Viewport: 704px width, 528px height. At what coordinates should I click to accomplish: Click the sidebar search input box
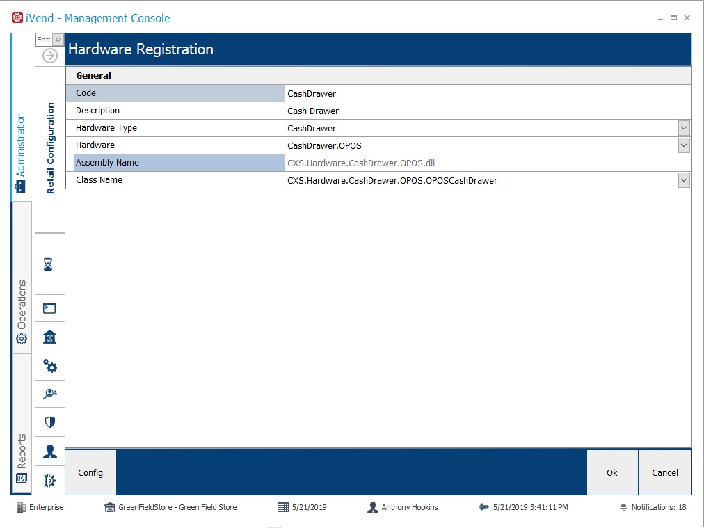coord(45,40)
